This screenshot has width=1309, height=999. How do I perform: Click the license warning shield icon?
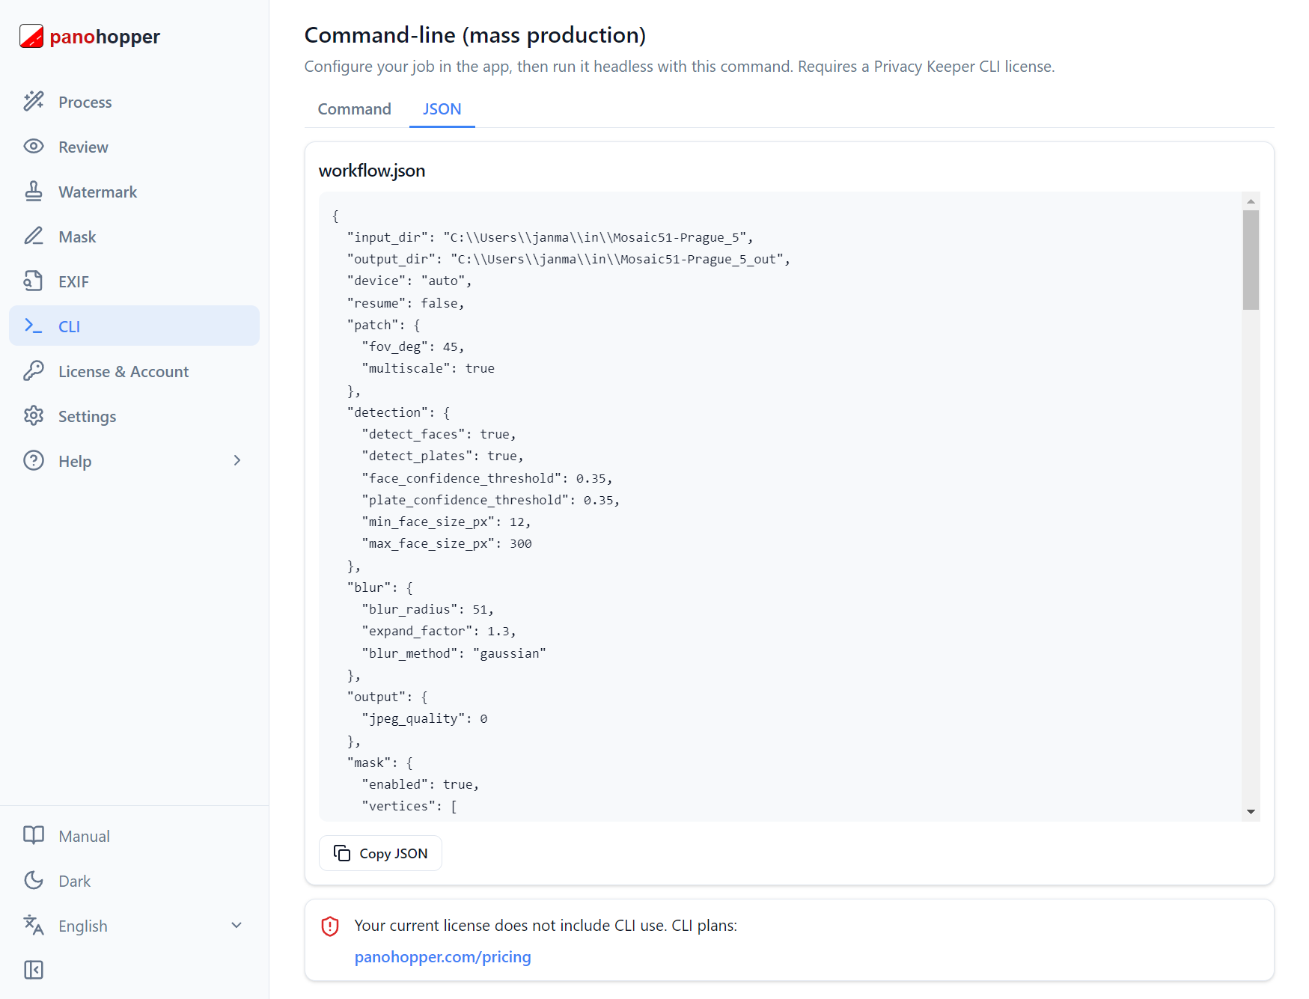pos(330,926)
